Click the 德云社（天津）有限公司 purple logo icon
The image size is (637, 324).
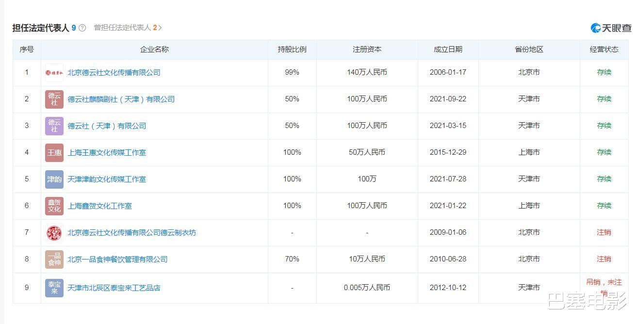(54, 126)
